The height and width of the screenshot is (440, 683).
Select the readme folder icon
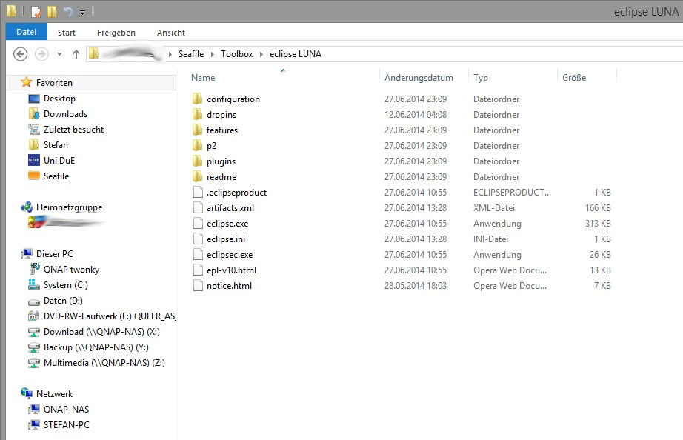(197, 177)
